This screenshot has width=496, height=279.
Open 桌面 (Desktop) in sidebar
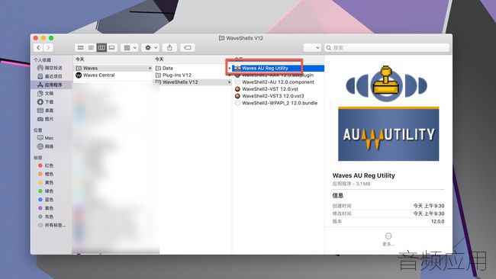coord(46,111)
